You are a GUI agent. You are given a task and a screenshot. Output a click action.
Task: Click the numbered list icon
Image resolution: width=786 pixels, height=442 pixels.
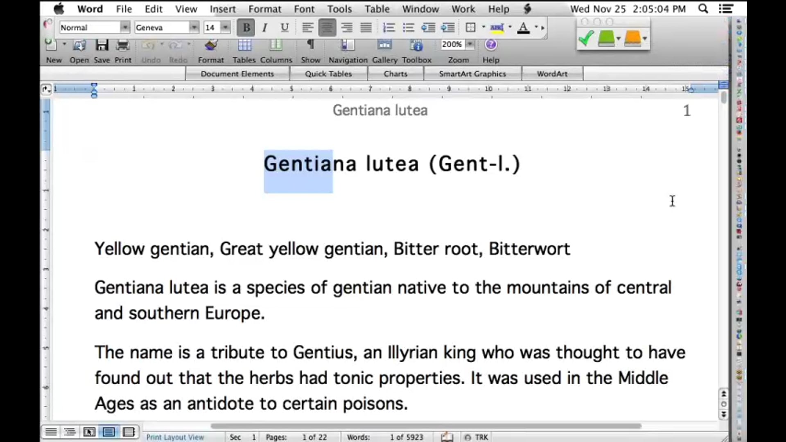tap(388, 27)
